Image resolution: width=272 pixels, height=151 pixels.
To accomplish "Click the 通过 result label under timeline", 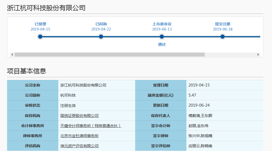I will 162,44.
